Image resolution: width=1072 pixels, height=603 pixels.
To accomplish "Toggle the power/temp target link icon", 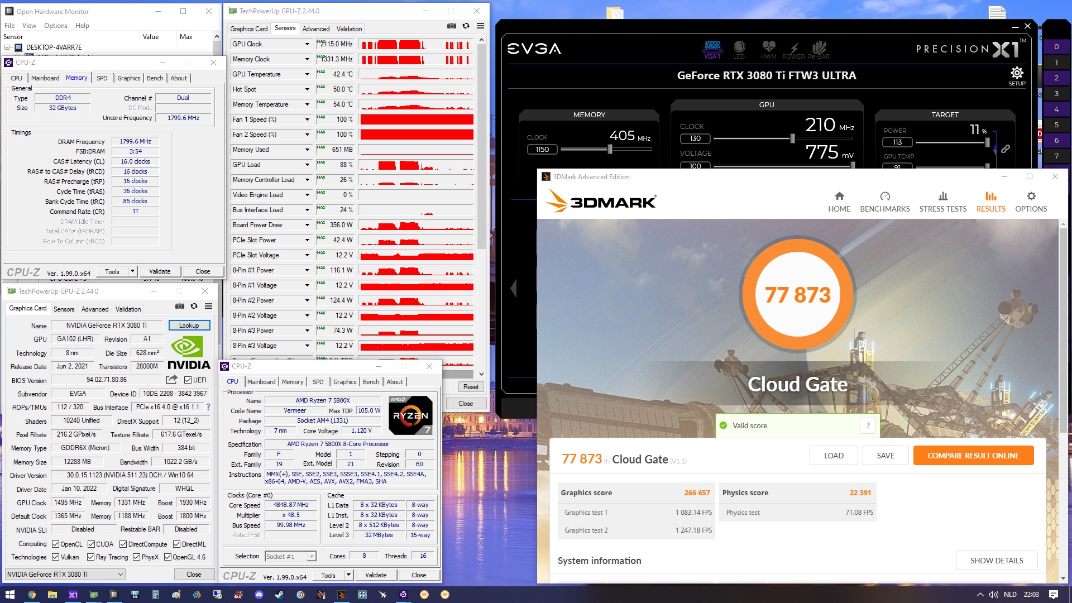I will (x=1005, y=149).
